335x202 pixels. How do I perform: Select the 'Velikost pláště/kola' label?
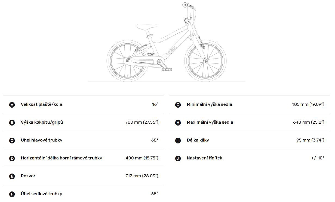click(x=41, y=104)
